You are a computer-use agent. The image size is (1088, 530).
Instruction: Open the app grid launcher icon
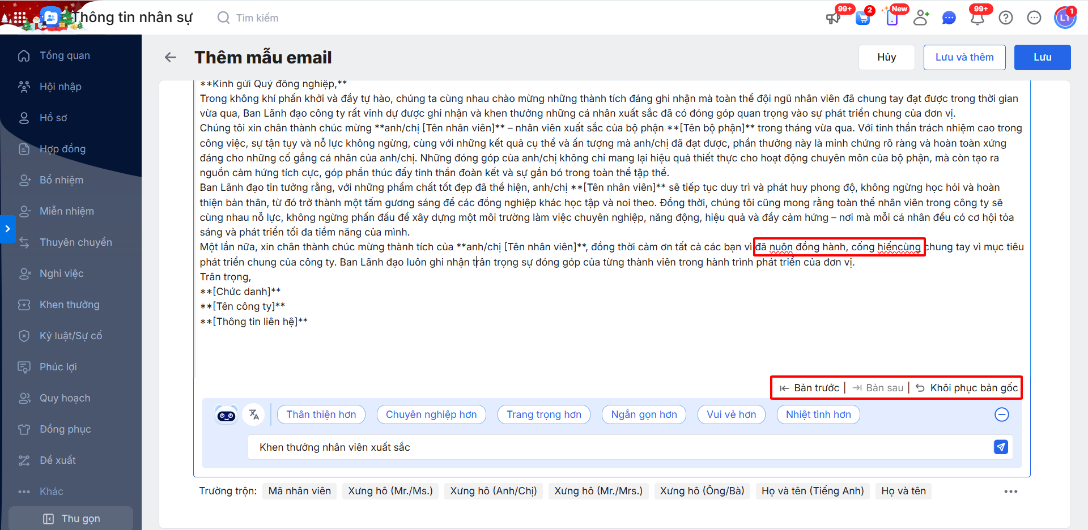coord(20,18)
